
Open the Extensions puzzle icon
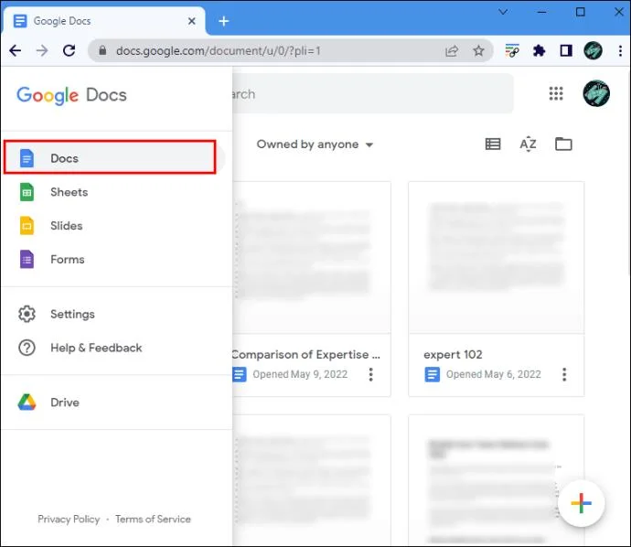pos(539,50)
